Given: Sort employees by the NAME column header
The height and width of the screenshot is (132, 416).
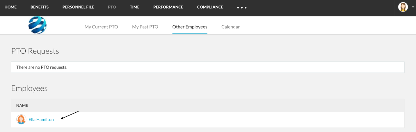Looking at the screenshot, I should [x=22, y=105].
